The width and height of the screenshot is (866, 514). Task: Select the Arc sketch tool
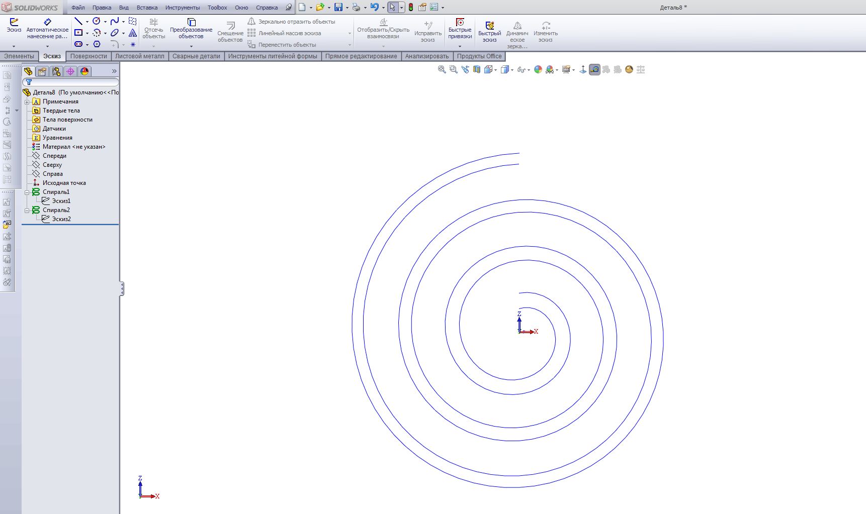(97, 33)
